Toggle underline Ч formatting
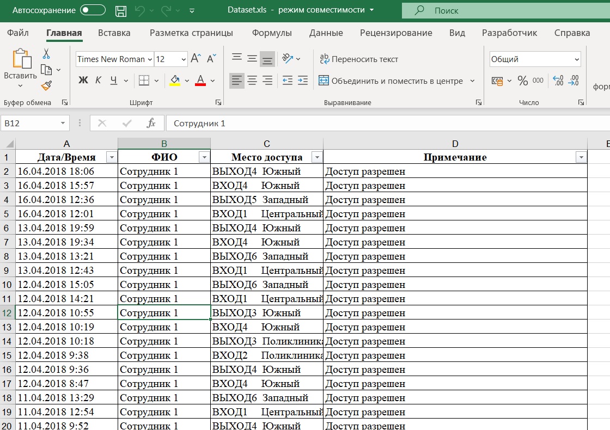 [114, 81]
